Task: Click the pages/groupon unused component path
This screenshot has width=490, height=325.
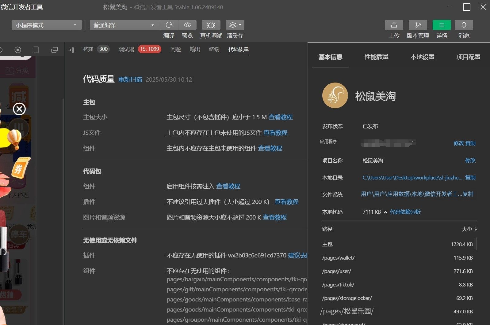Action: click(237, 320)
